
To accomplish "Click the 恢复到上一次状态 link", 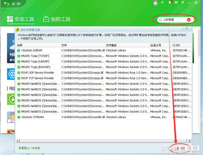I will click(x=29, y=148).
